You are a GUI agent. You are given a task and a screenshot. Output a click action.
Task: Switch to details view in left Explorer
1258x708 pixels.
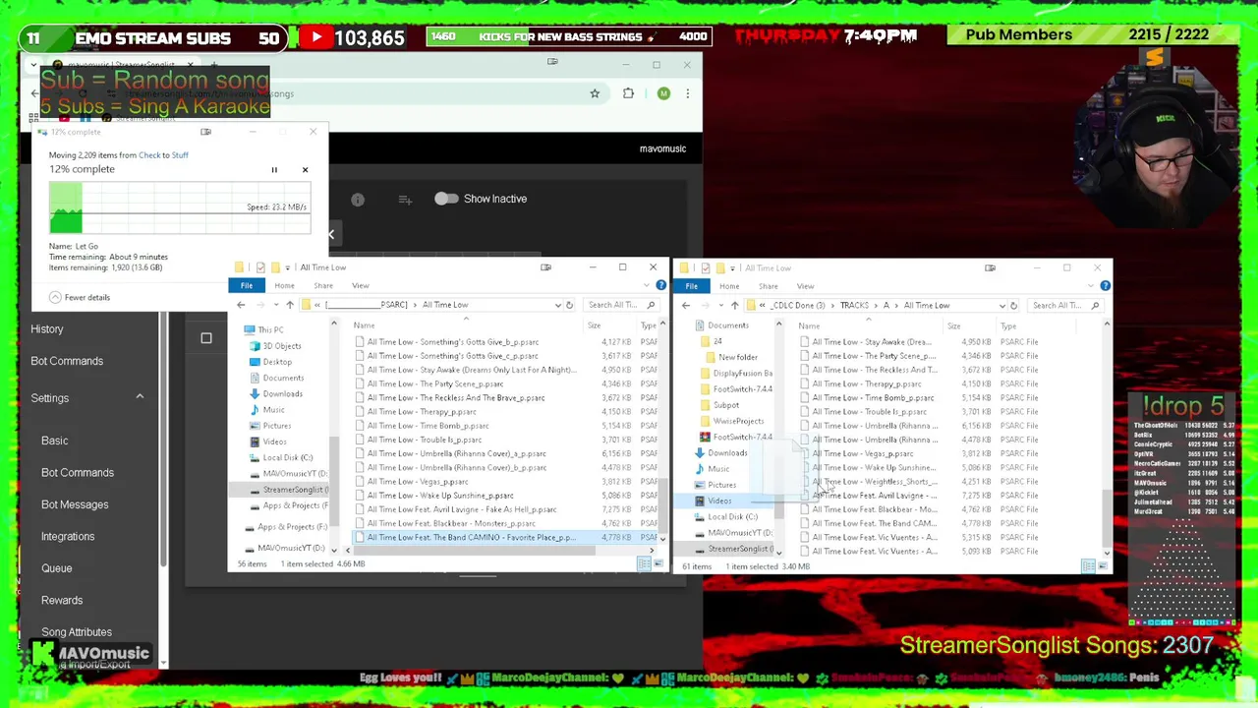[643, 564]
